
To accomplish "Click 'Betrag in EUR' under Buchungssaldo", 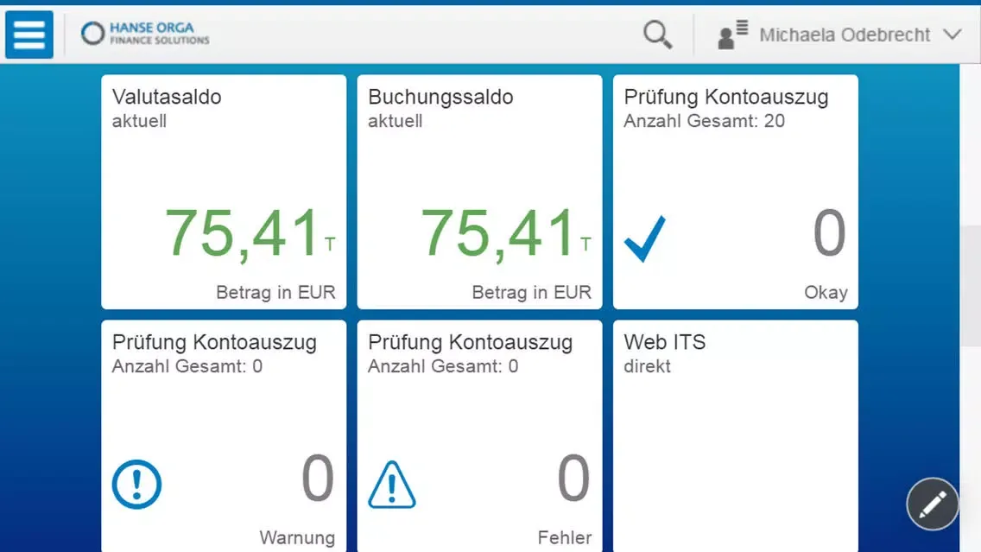I will pos(532,292).
